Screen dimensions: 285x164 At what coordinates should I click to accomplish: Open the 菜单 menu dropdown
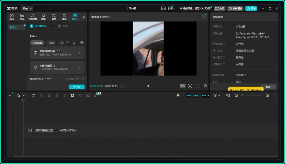click(x=27, y=8)
